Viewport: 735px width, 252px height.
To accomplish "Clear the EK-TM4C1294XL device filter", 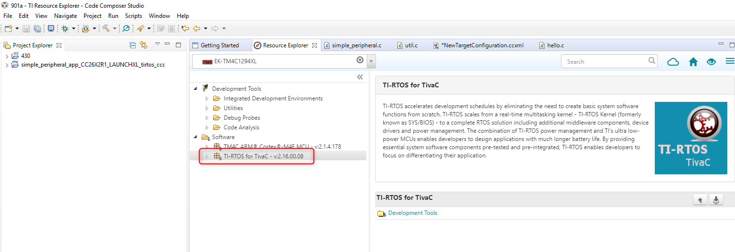I will click(360, 60).
